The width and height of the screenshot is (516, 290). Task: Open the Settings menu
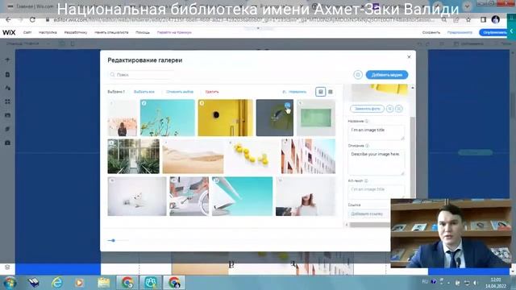[x=48, y=32]
